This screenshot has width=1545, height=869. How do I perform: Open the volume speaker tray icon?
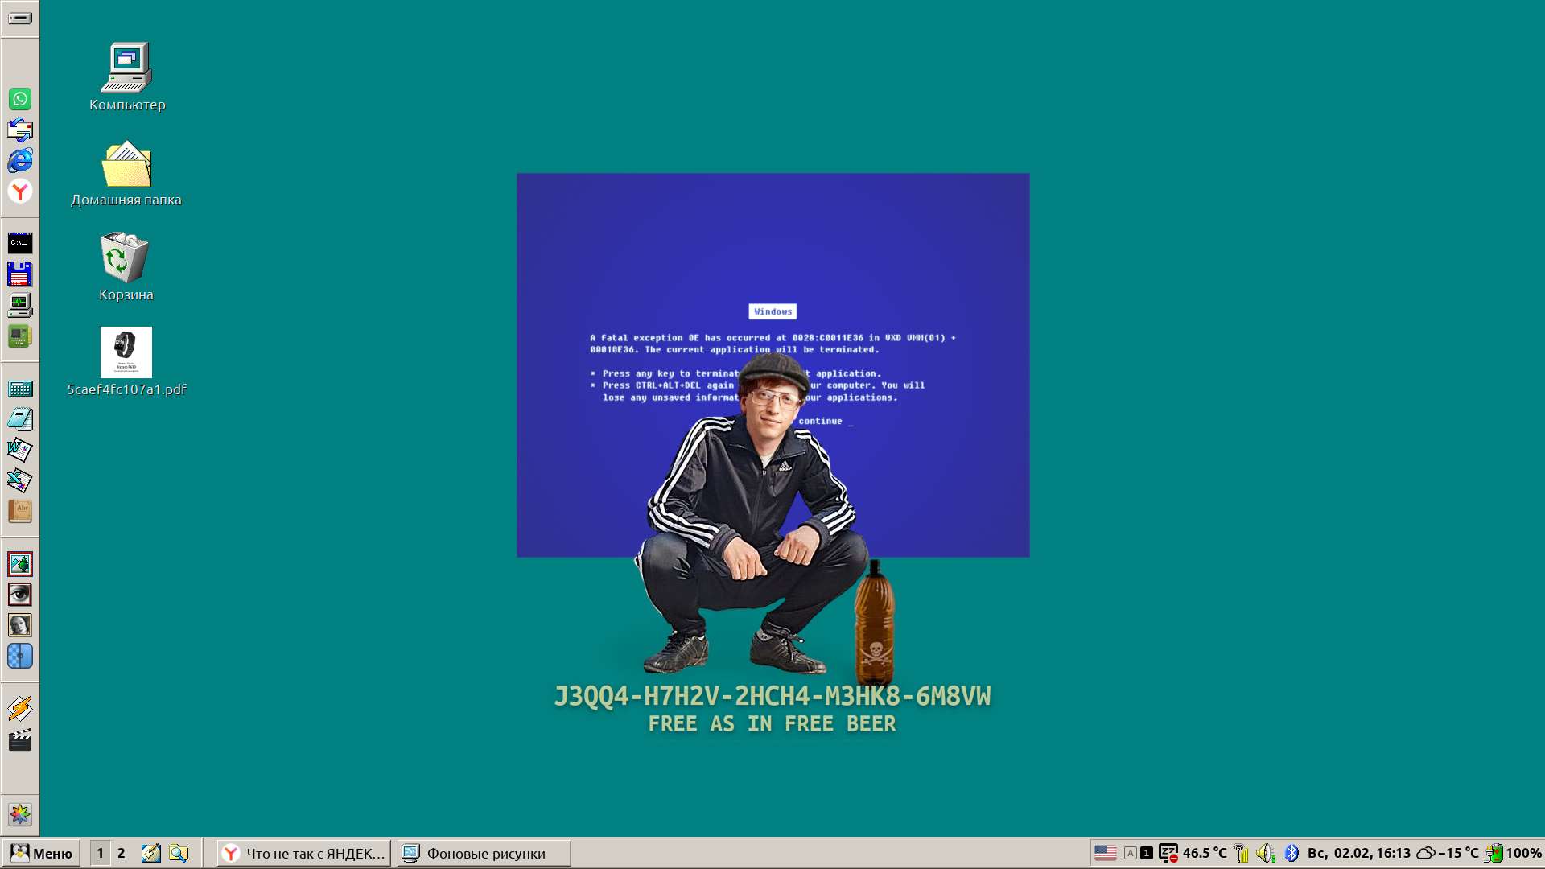pyautogui.click(x=1266, y=853)
